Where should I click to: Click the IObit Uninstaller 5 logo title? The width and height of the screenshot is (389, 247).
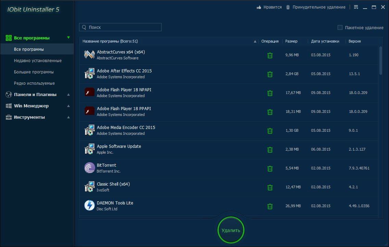pyautogui.click(x=33, y=10)
